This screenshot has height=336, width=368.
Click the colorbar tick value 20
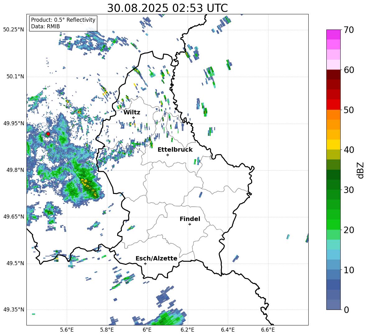point(349,230)
